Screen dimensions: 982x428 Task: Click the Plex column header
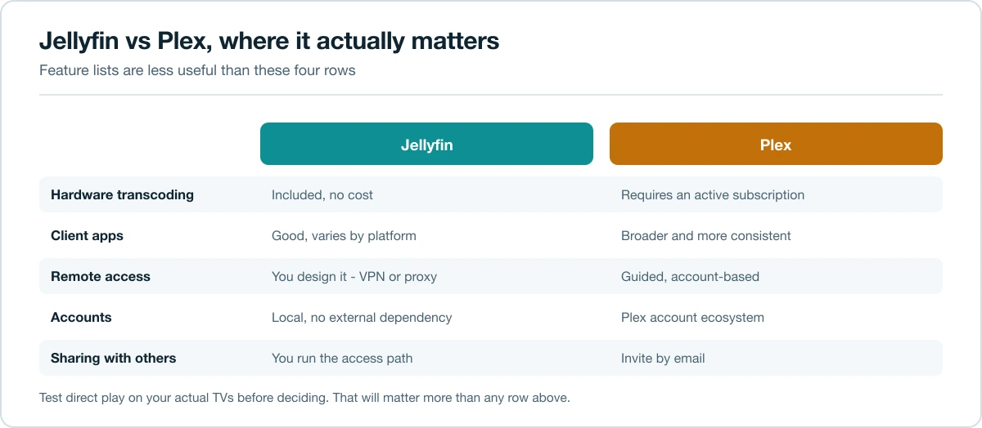(x=776, y=144)
